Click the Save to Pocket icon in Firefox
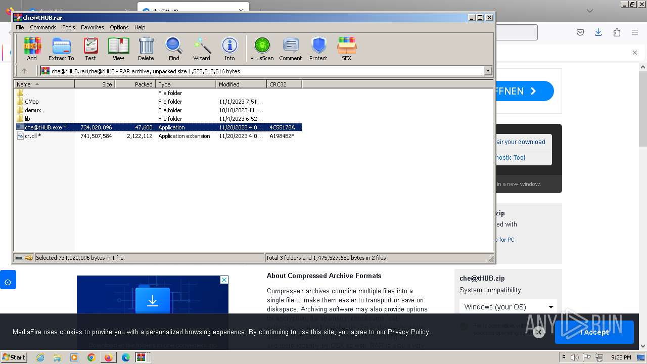This screenshot has height=364, width=647. click(x=580, y=32)
